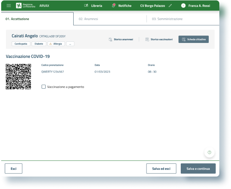231x189 pixels.
Task: Edit CV Borgo Palazzo with pencil icon
Action: point(170,5)
